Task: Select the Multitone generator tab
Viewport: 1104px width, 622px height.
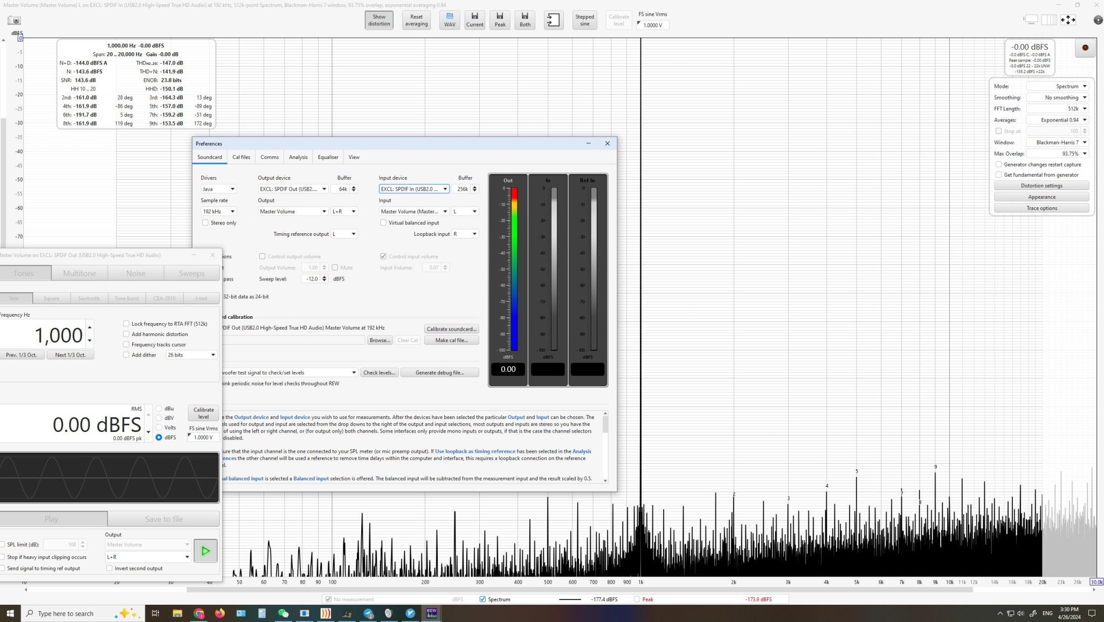Action: (x=79, y=273)
